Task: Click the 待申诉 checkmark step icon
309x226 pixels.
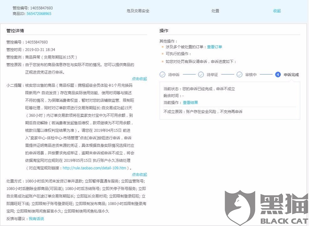Action: tap(162, 74)
